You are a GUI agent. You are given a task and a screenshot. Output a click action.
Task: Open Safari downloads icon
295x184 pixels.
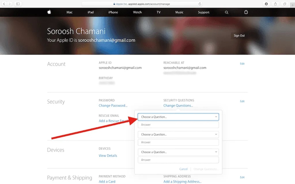[x=266, y=4]
